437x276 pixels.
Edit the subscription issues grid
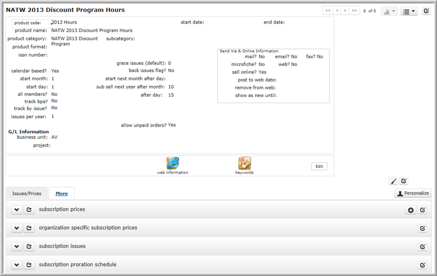pos(422,247)
